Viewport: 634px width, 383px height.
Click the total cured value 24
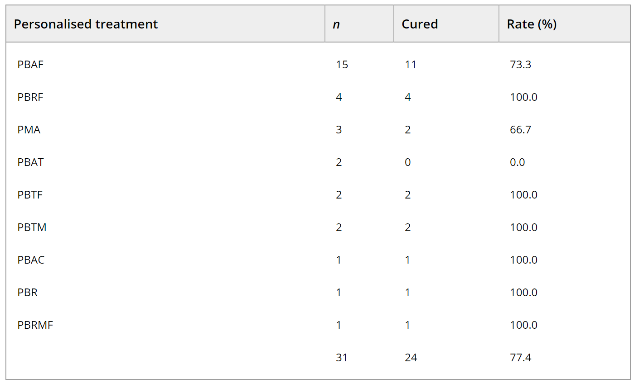coord(411,358)
